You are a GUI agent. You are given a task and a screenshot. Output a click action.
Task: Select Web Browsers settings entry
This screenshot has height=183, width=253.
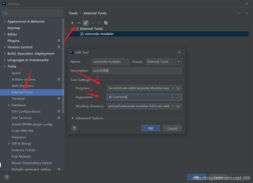click(22, 86)
